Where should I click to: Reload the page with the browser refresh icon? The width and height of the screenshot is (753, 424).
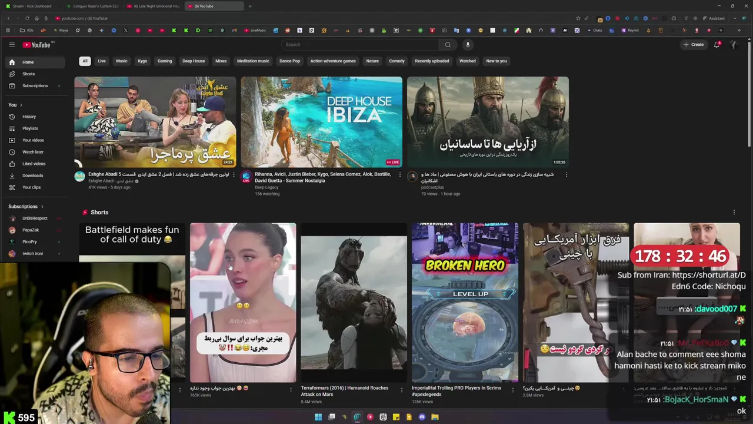tap(27, 18)
